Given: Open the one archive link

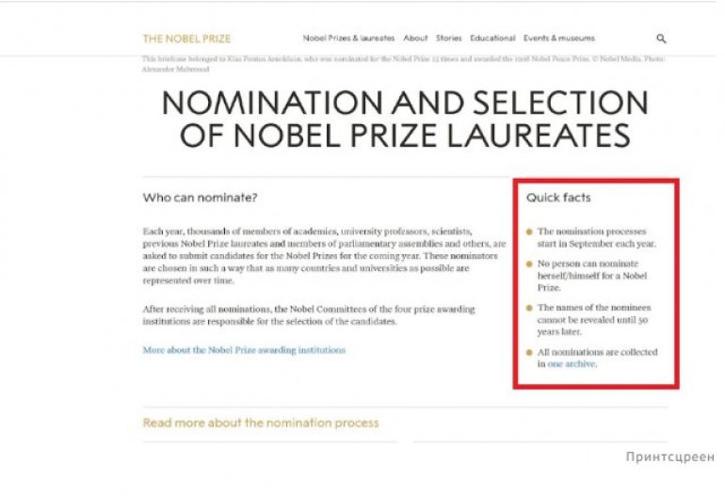Looking at the screenshot, I should point(572,364).
